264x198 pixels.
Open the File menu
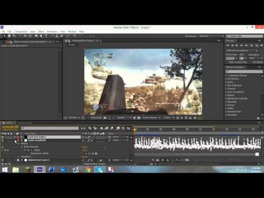3,31
